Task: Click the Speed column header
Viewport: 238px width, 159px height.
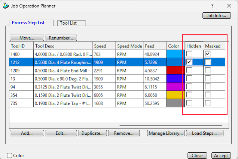Action: click(x=104, y=46)
